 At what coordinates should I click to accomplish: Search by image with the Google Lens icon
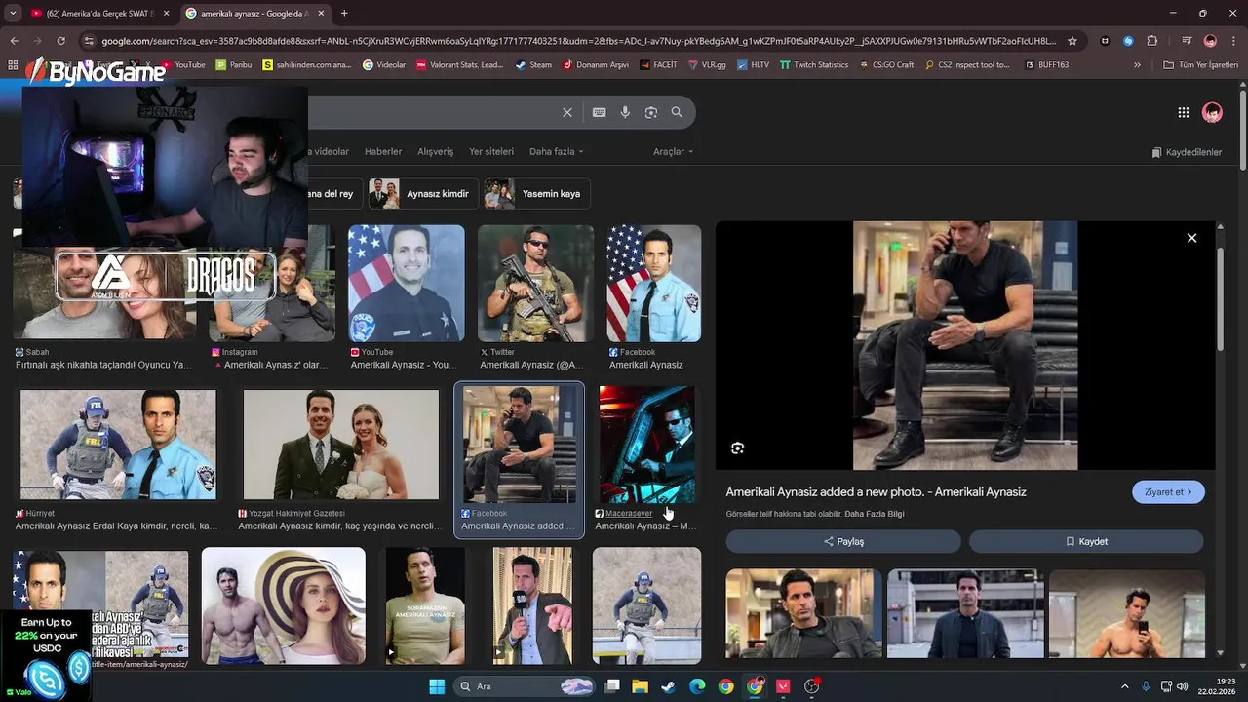[x=651, y=112]
